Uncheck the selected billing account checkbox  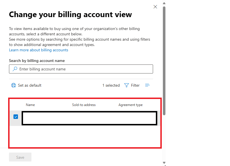click(16, 117)
